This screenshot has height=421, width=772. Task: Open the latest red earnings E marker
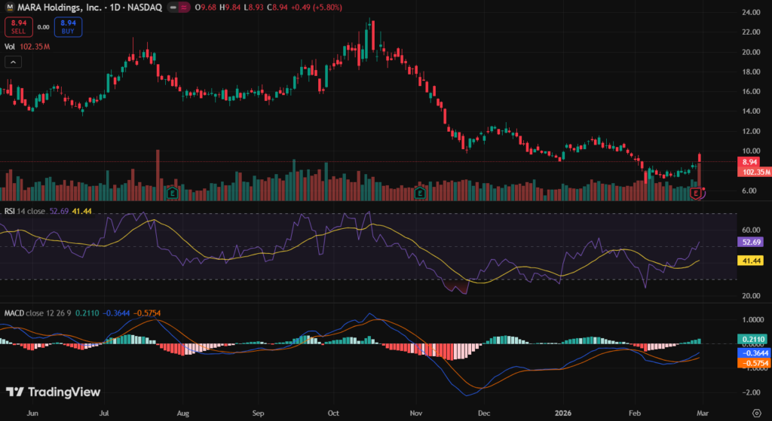click(697, 194)
